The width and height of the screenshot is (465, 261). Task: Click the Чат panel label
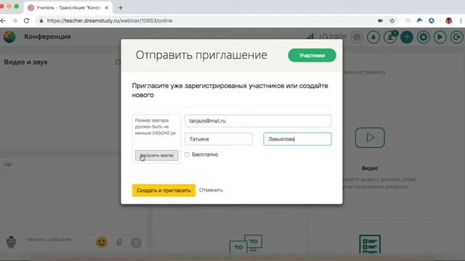click(x=8, y=165)
